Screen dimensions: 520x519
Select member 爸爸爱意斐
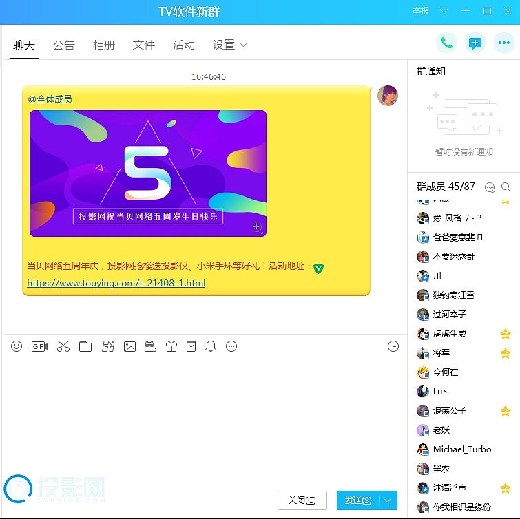click(463, 237)
